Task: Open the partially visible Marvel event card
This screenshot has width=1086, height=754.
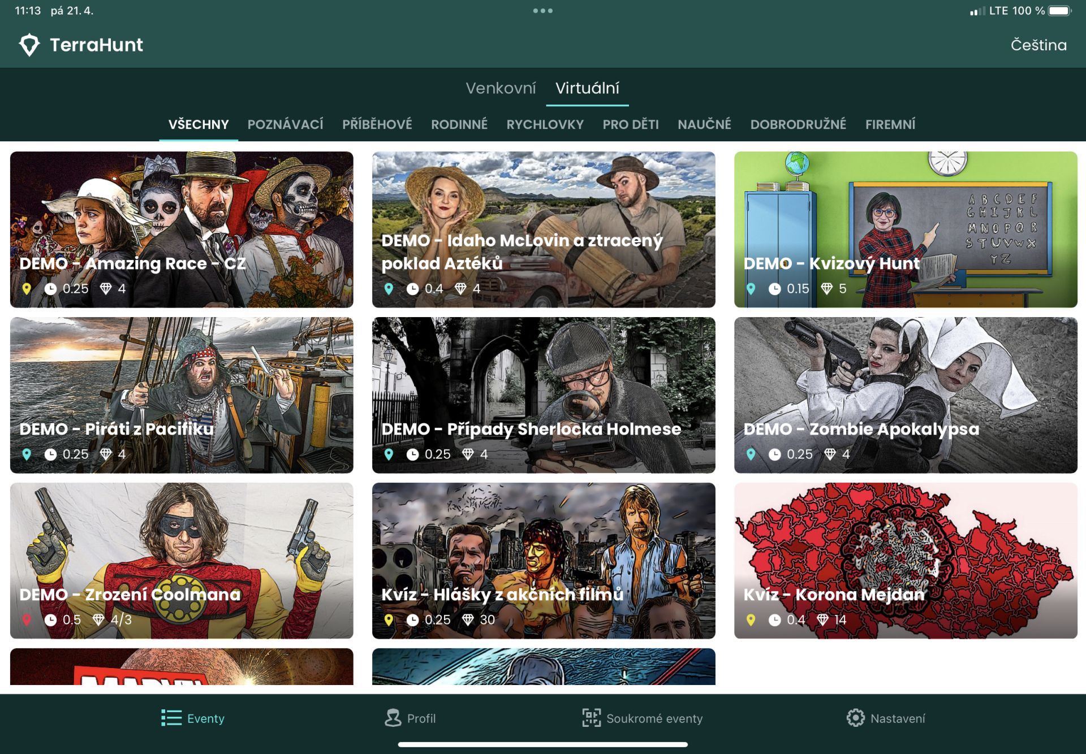Action: [182, 667]
